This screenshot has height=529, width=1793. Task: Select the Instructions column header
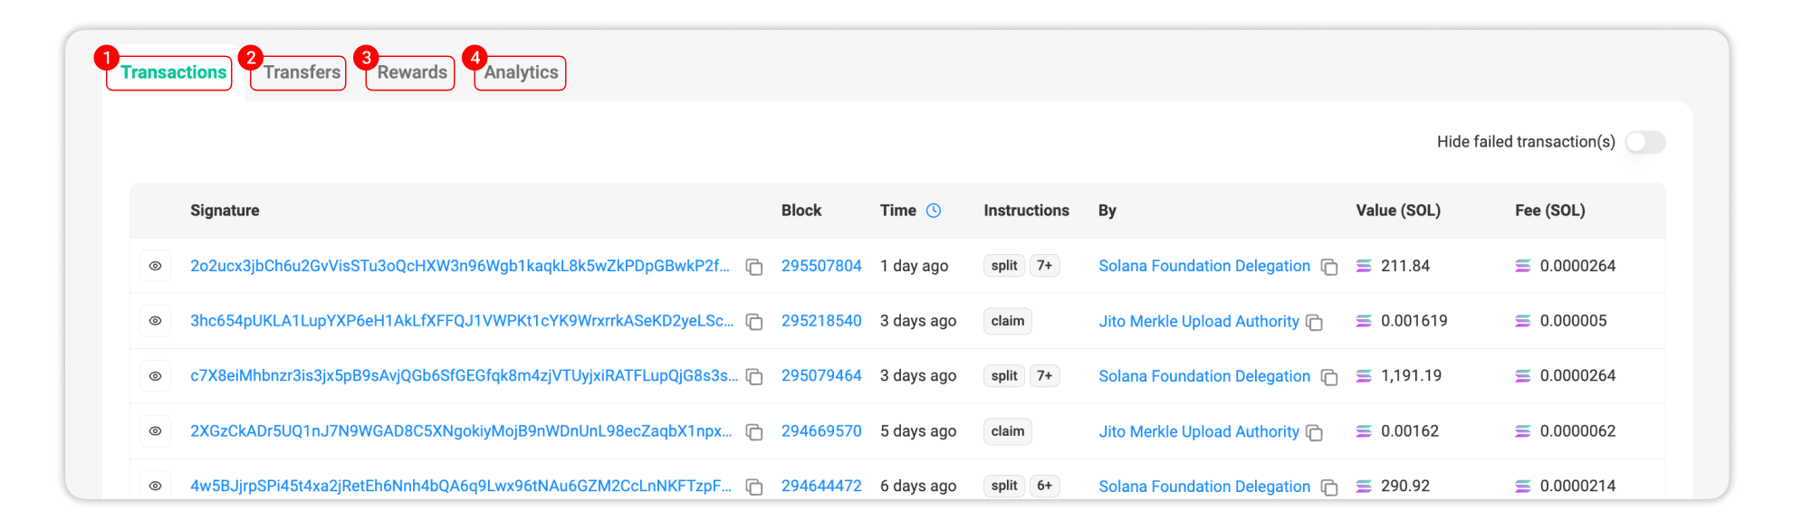coord(1026,211)
